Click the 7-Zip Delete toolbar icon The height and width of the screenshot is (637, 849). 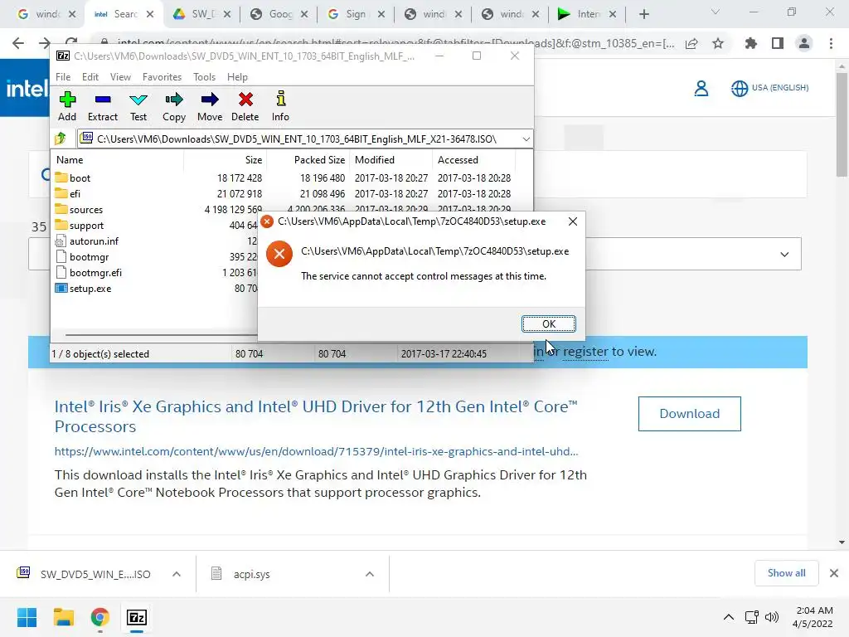pyautogui.click(x=245, y=106)
